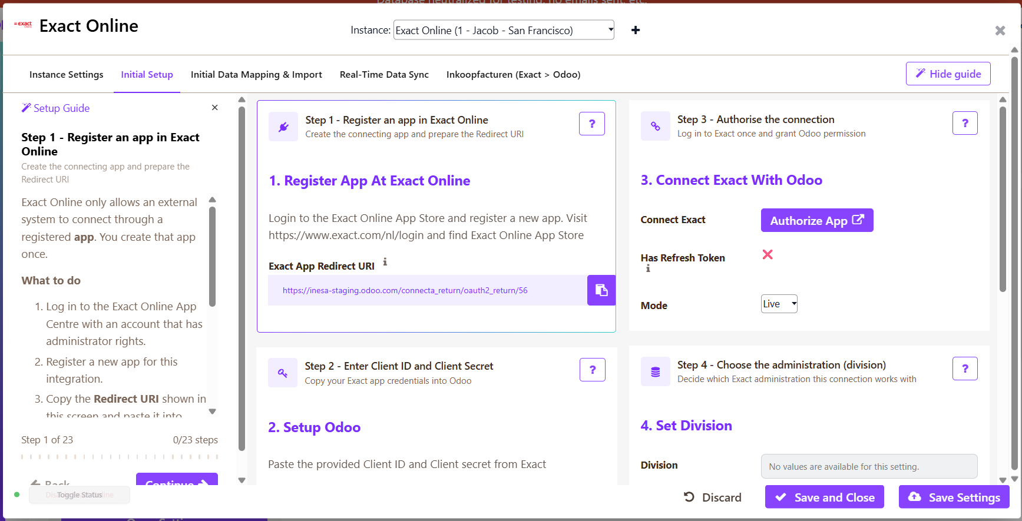Copy the Redirect URI to clipboard
Screen dimensions: 1022x521
(x=601, y=290)
